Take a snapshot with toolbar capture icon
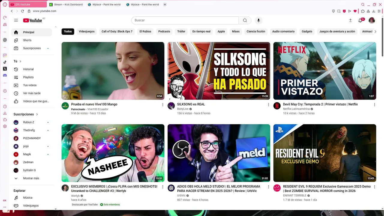 pos(339,11)
